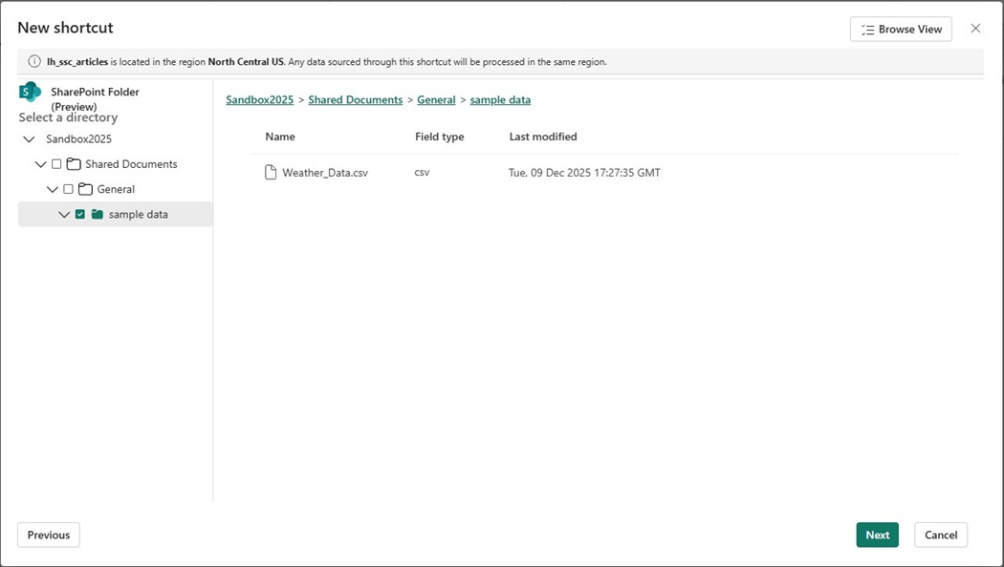Screen dimensions: 1004x567
Task: Click the Name column header
Action: [280, 136]
